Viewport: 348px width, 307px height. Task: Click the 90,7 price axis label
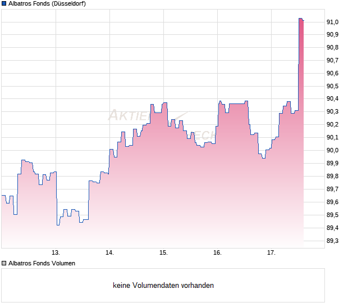pos(332,60)
